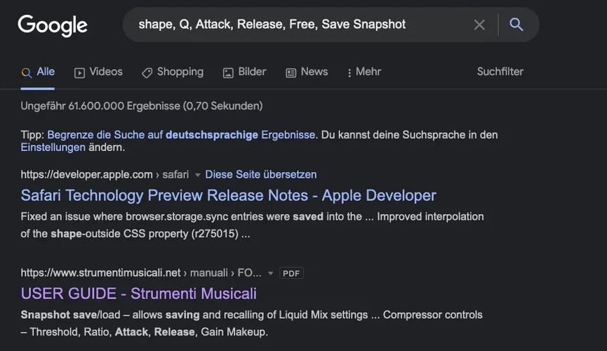Open the Einstellungen link
Screen dimensions: 607x351
coord(53,147)
